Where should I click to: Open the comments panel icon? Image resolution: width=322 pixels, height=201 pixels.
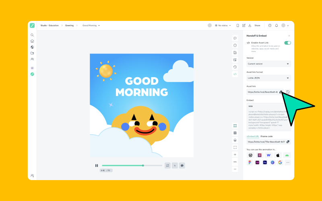click(x=235, y=38)
